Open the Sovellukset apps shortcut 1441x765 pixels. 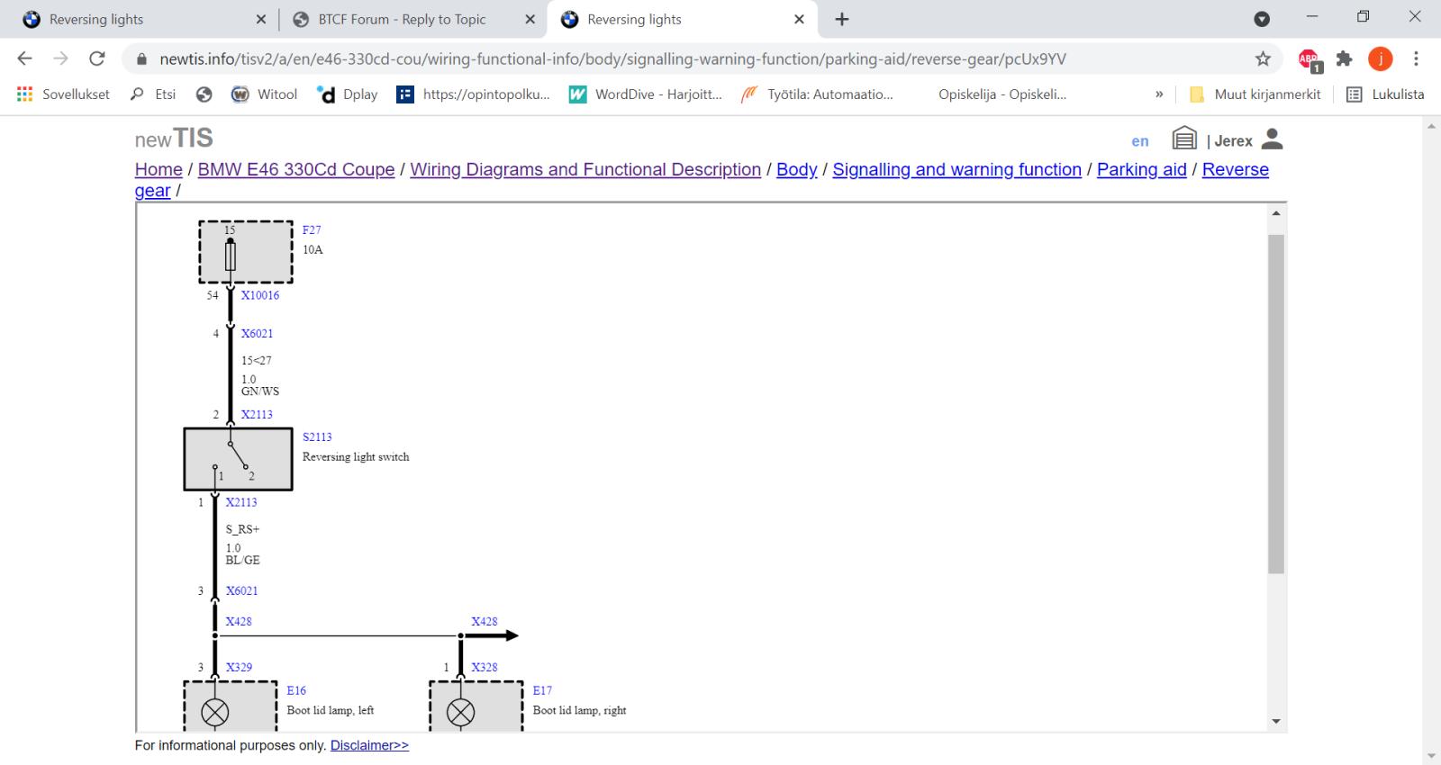pos(63,94)
